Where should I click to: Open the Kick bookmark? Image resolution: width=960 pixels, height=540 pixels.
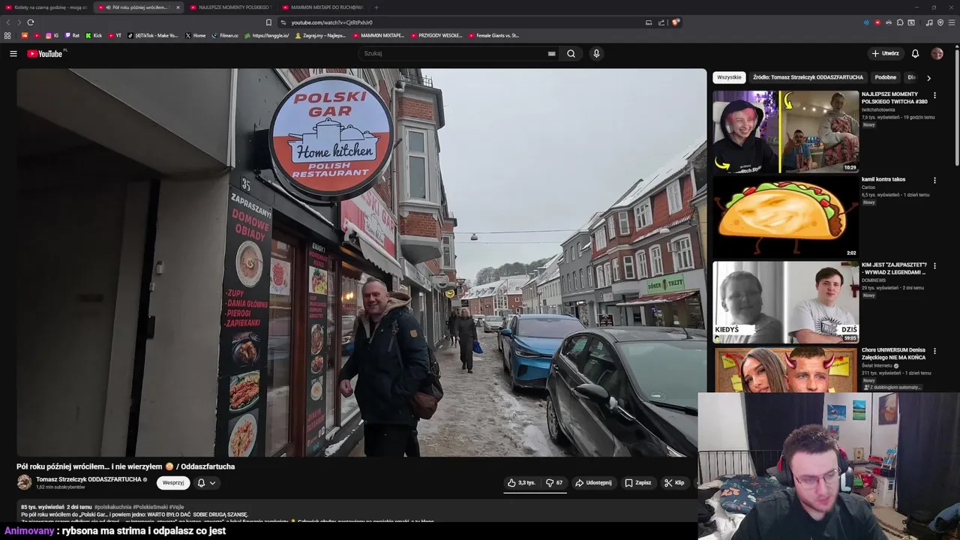click(x=94, y=35)
